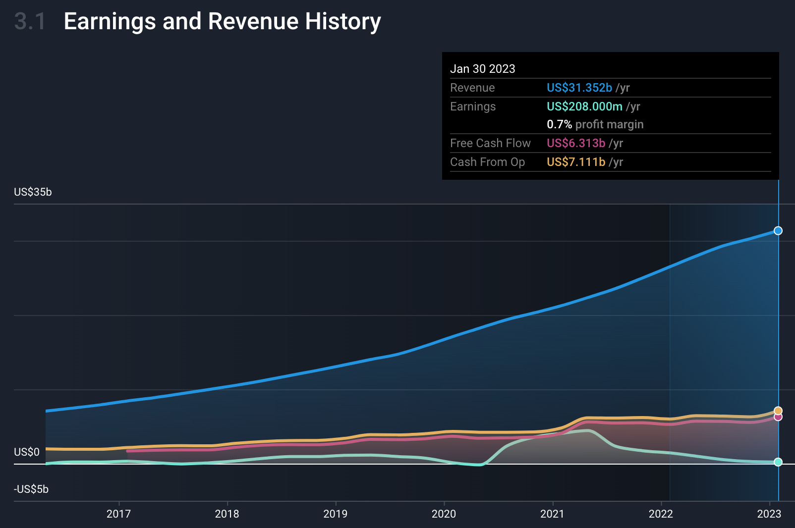Click the Cash From Op value US$7.111b
Viewport: 795px width, 528px height.
pyautogui.click(x=576, y=162)
